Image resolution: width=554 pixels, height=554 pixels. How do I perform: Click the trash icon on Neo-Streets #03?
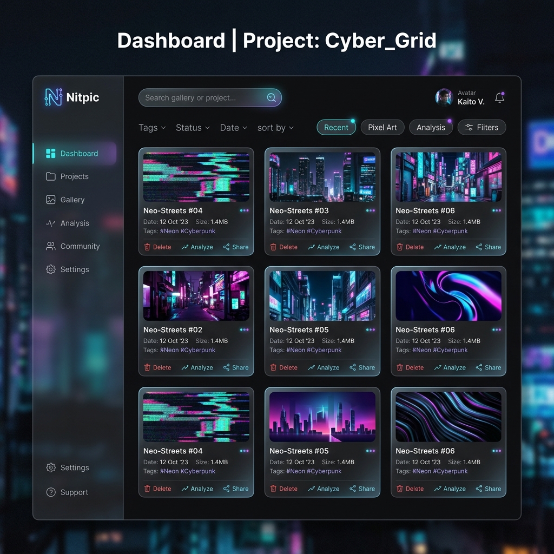(x=273, y=247)
